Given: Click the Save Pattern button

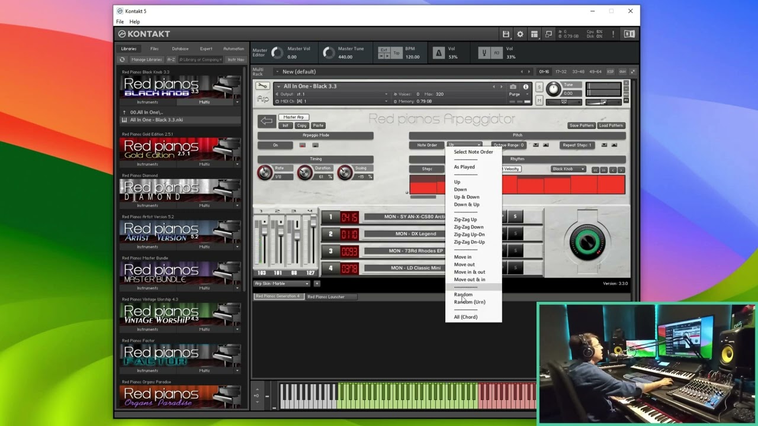Looking at the screenshot, I should tap(582, 125).
